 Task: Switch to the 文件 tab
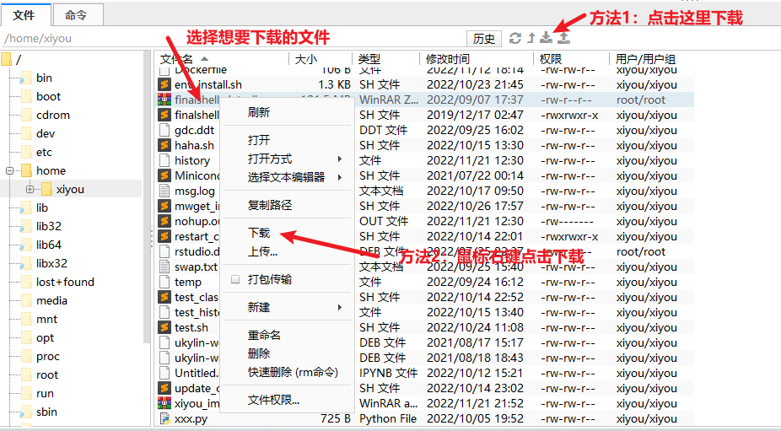[x=25, y=15]
